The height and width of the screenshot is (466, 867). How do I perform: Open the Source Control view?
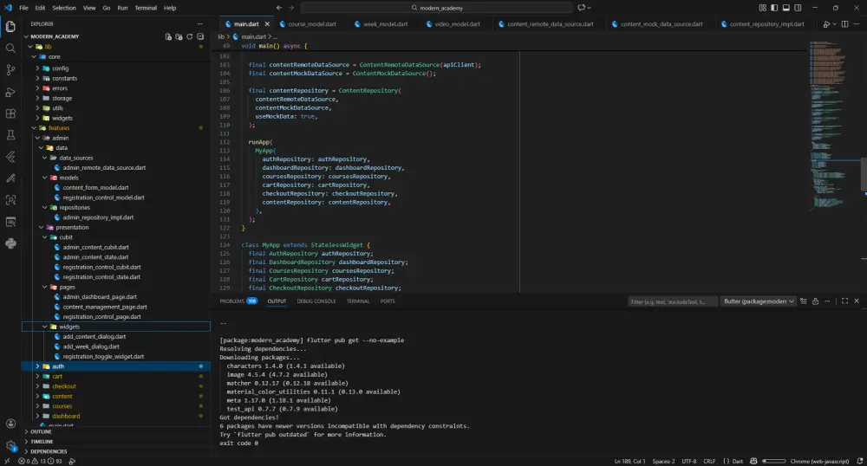point(10,69)
